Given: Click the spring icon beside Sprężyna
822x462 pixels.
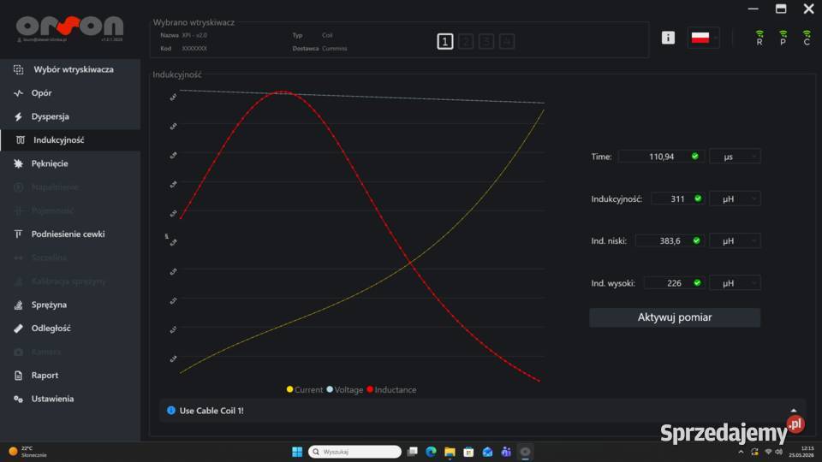Looking at the screenshot, I should pos(18,305).
